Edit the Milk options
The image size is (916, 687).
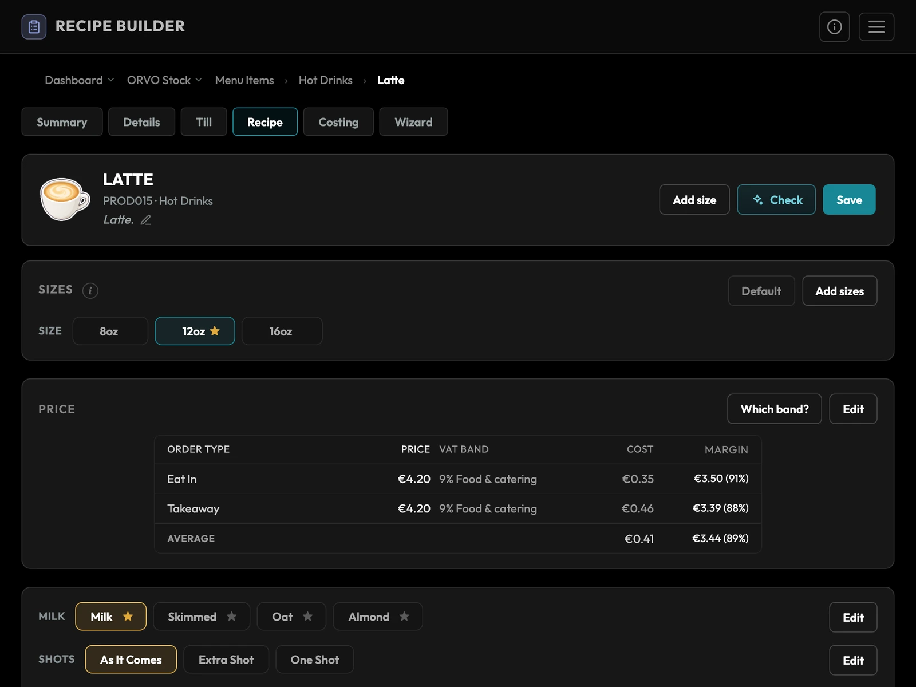[x=853, y=617]
